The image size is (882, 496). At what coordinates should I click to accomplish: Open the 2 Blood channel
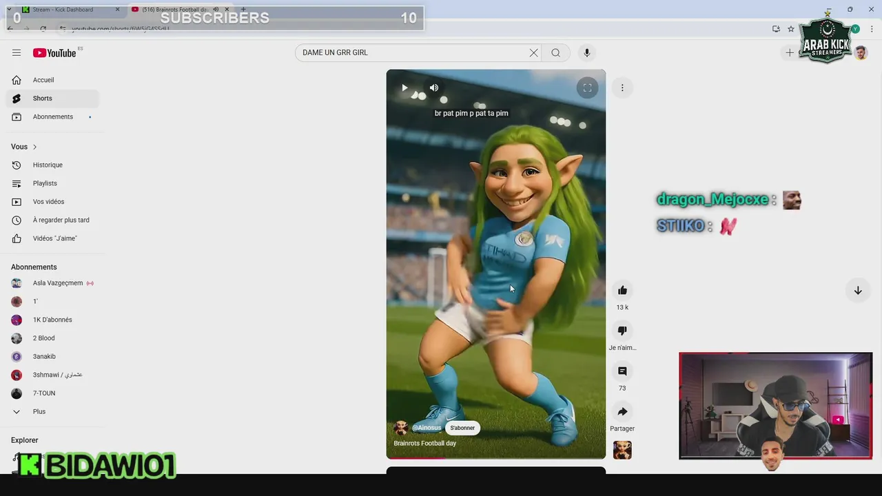click(x=52, y=338)
